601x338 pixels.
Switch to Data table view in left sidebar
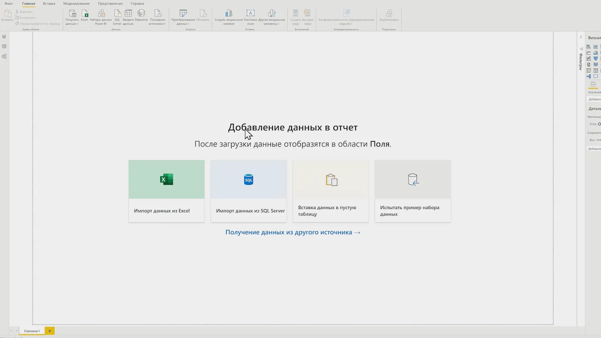(4, 46)
